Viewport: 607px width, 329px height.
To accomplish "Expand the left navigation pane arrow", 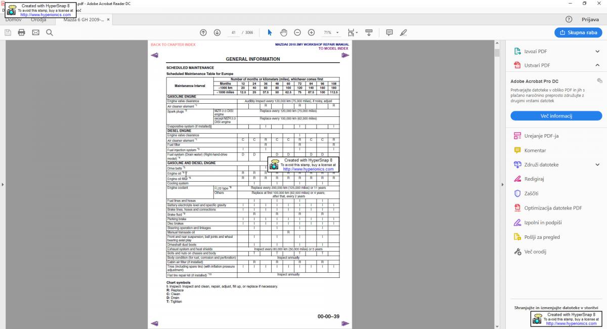I will (x=3, y=184).
